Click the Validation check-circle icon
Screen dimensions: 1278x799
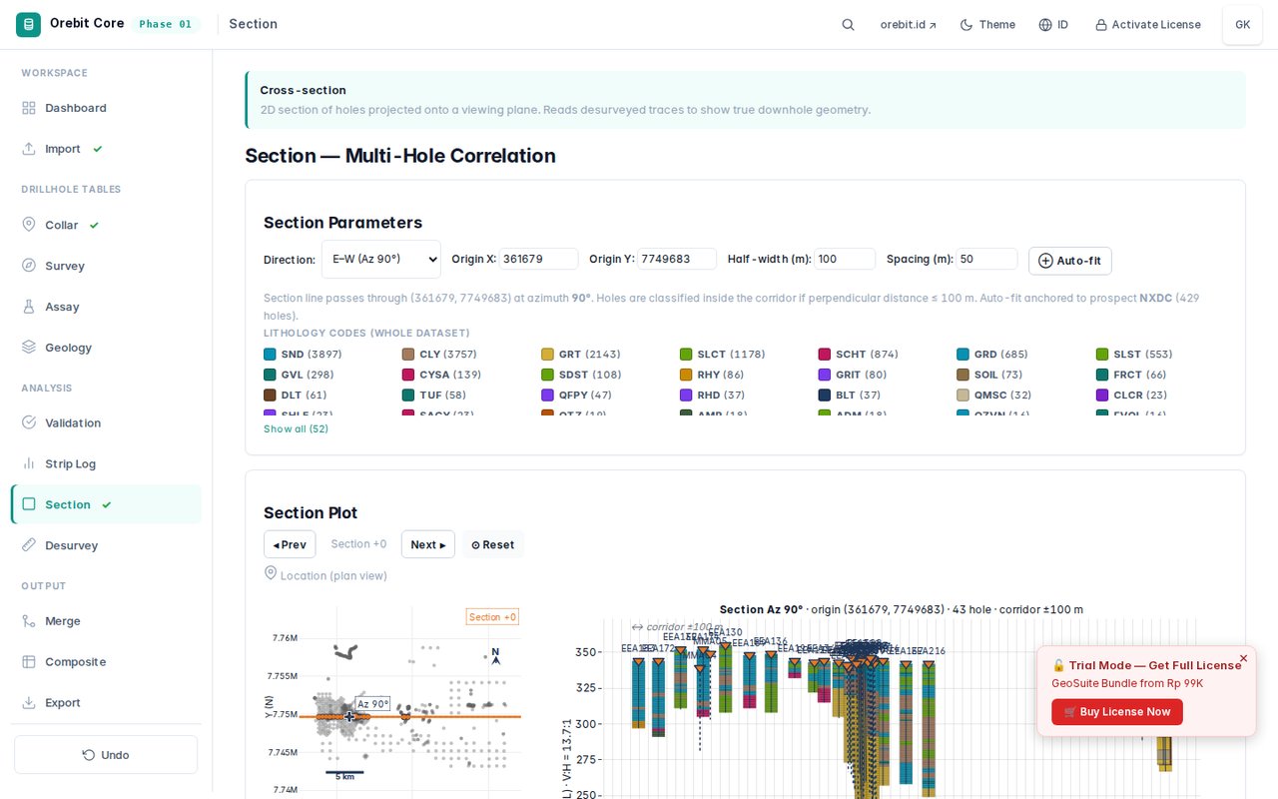point(29,423)
